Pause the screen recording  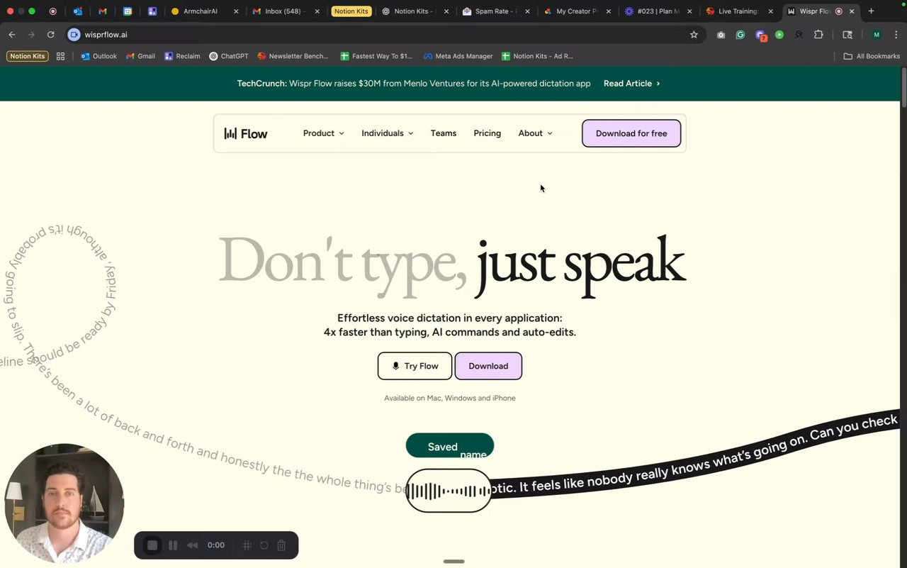tap(173, 545)
